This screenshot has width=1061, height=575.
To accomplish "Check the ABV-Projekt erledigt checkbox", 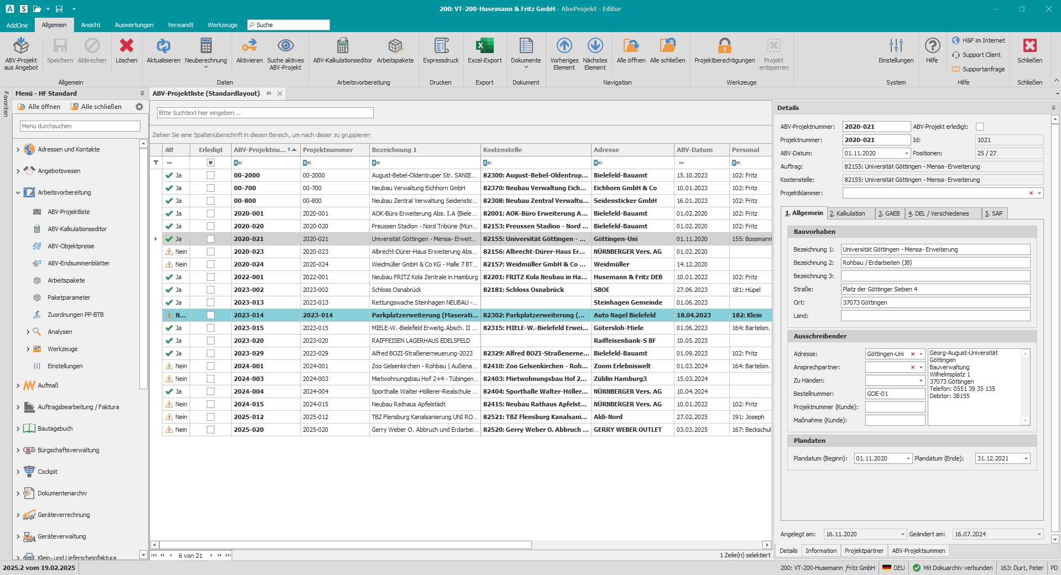I will 980,127.
